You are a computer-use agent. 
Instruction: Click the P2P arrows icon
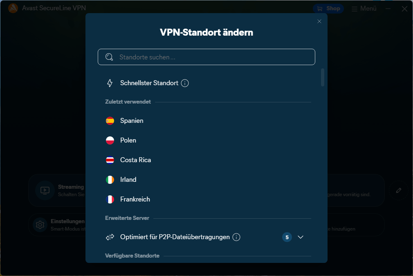click(109, 237)
